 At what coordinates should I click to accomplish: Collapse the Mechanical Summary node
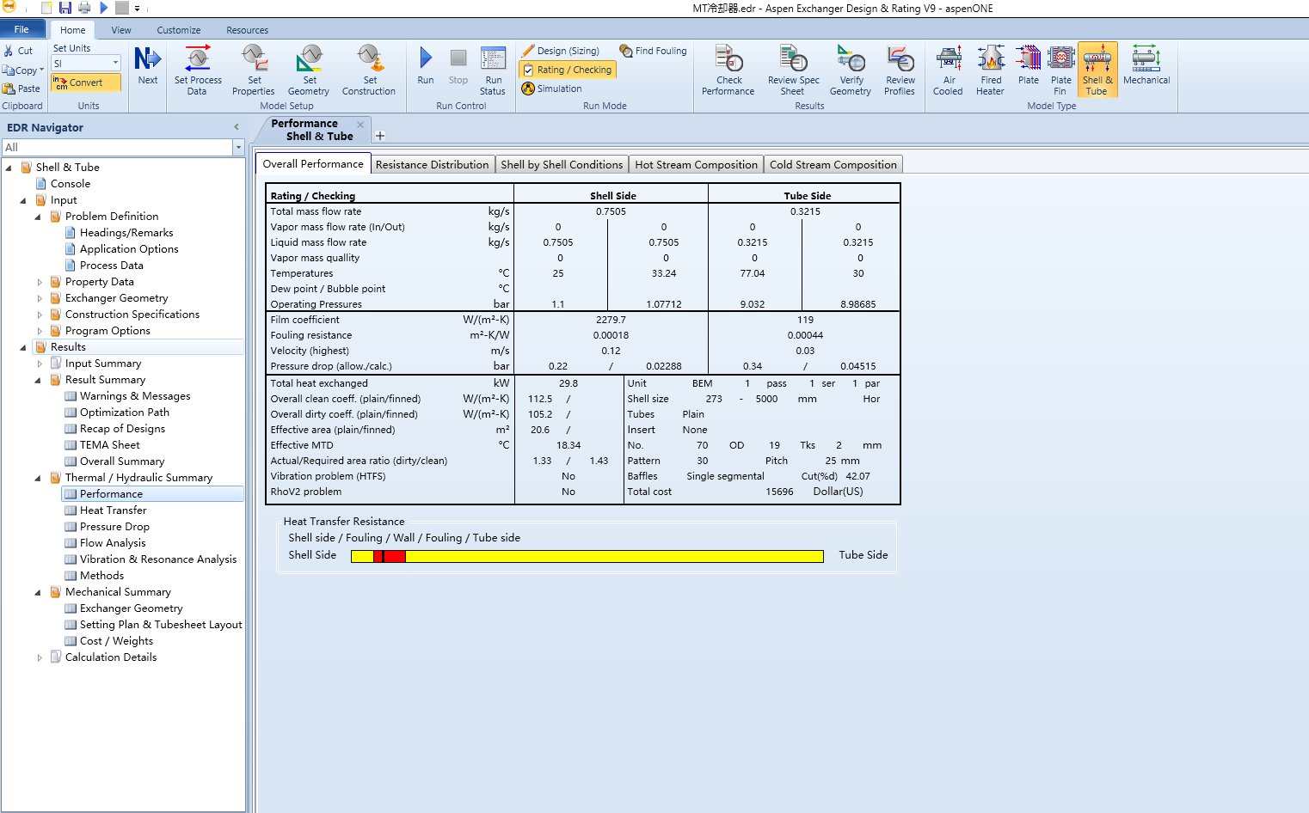coord(38,592)
